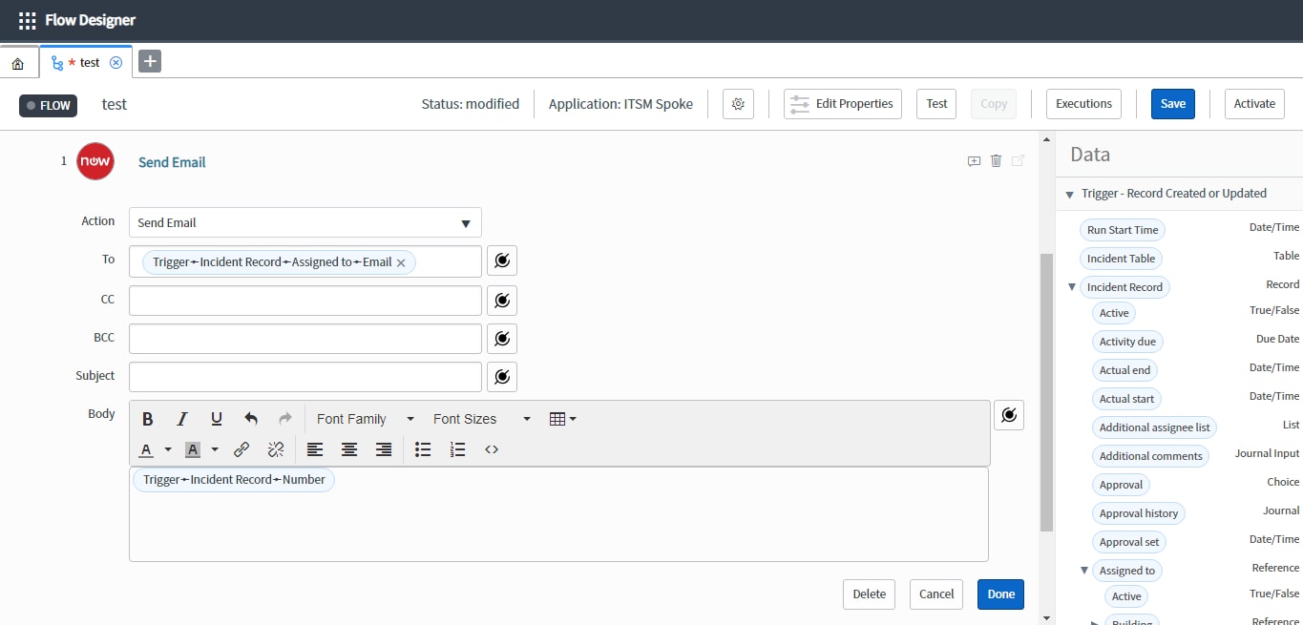Click into the Subject input field
Screen dimensions: 1303x625
305,376
